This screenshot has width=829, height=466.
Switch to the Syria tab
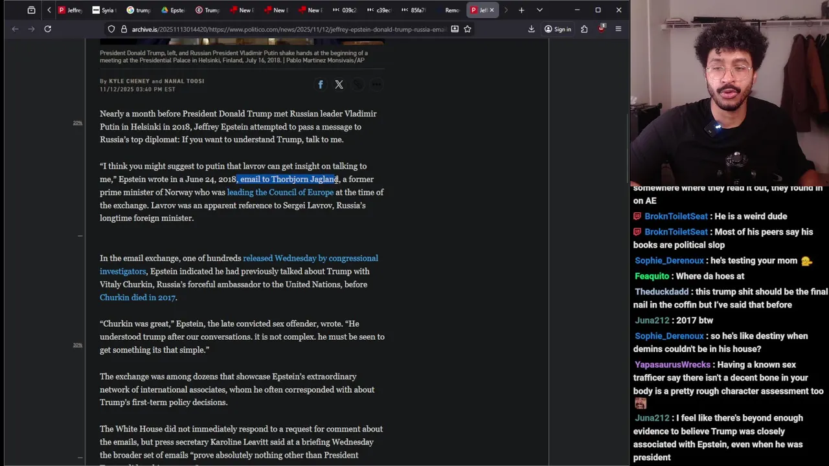click(x=105, y=10)
